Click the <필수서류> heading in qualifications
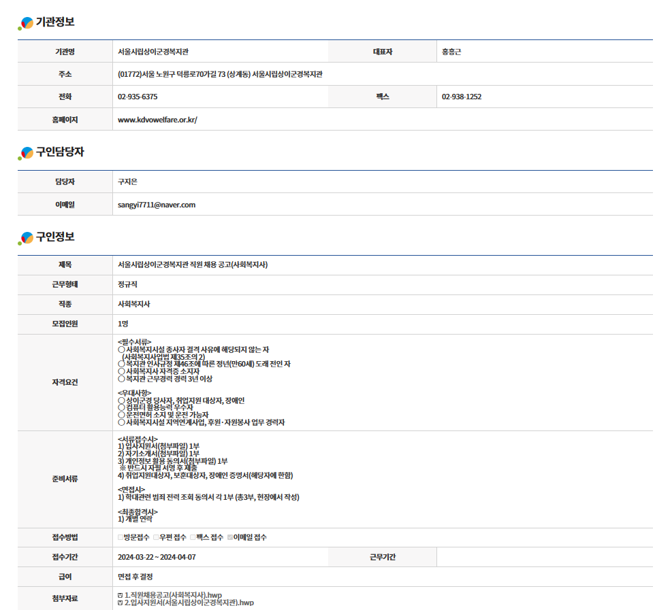This screenshot has height=610, width=655. coord(135,342)
